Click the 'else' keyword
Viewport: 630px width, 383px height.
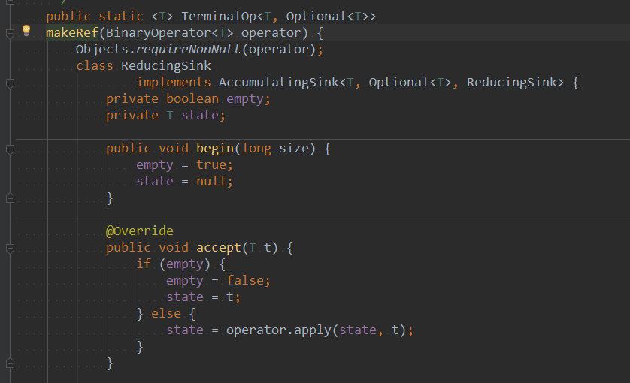(166, 314)
